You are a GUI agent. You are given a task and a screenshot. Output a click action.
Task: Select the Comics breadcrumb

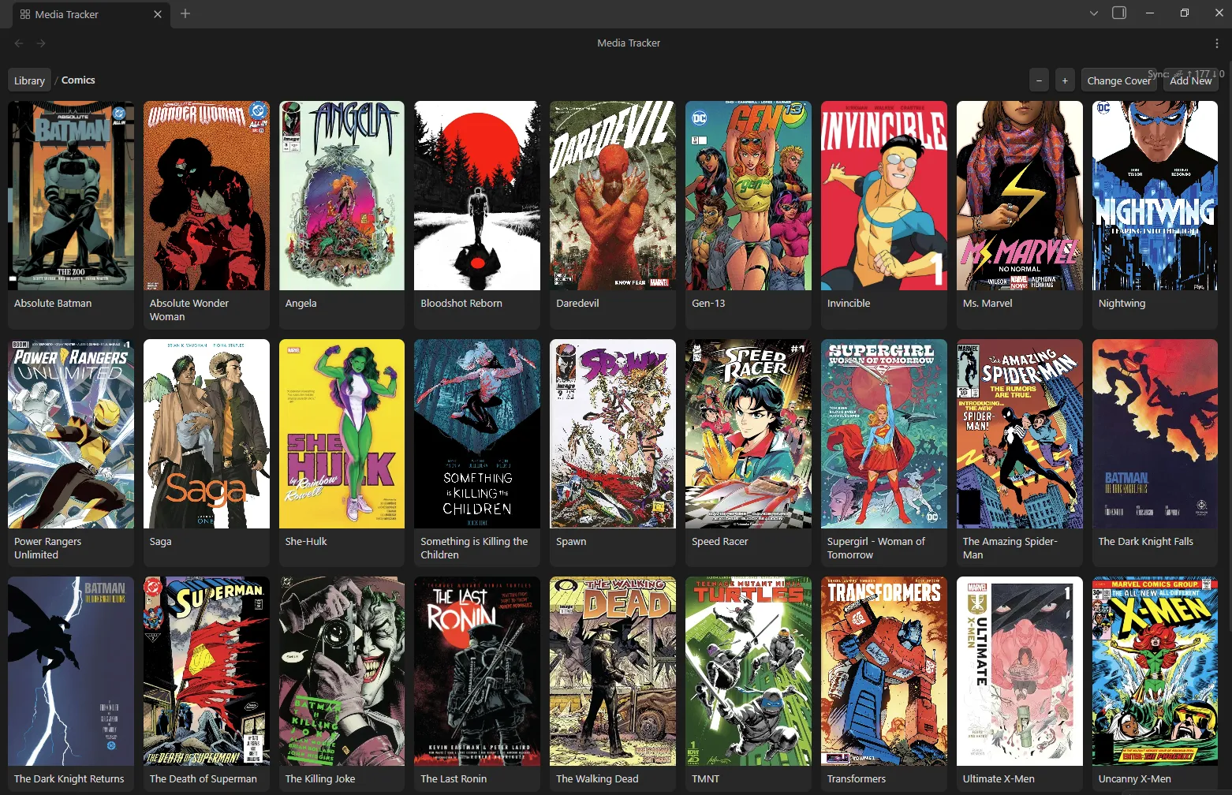[x=78, y=80]
